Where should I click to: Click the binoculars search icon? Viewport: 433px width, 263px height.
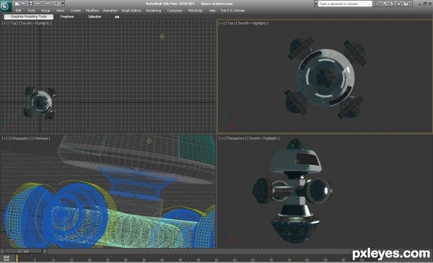(375, 4)
